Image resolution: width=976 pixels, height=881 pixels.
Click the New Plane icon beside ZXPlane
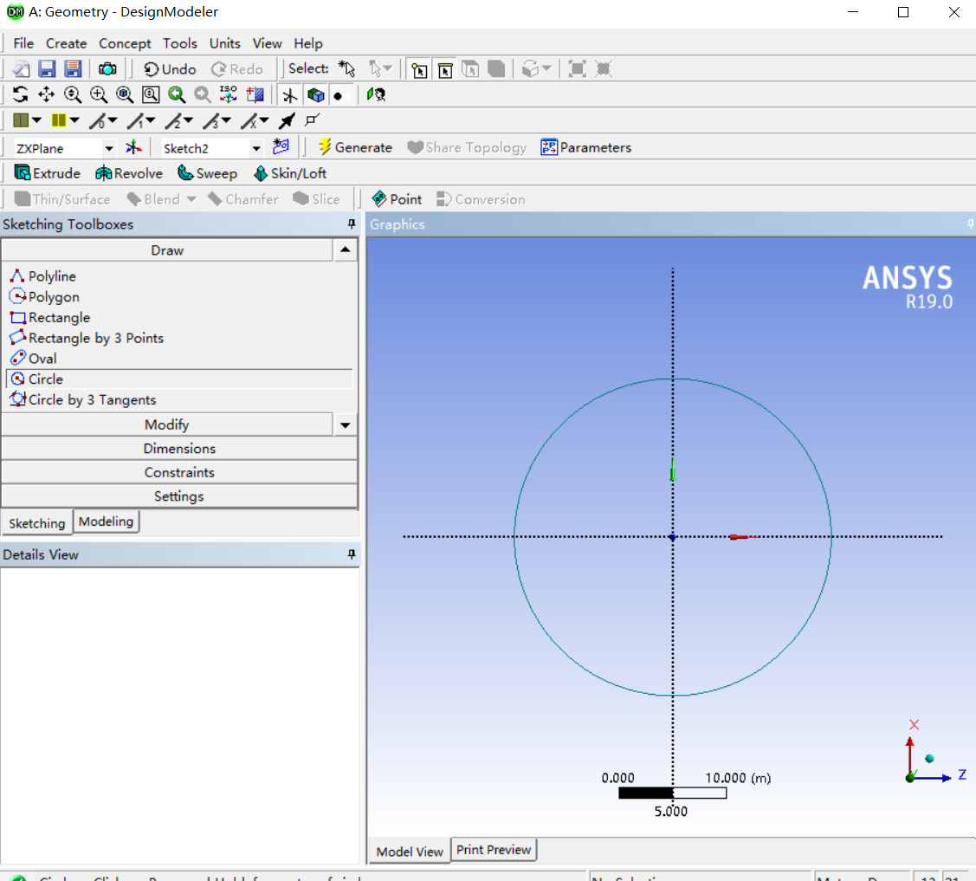(x=134, y=147)
